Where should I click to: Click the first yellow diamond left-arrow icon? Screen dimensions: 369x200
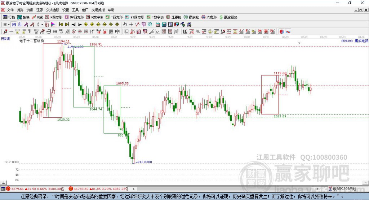86,25
